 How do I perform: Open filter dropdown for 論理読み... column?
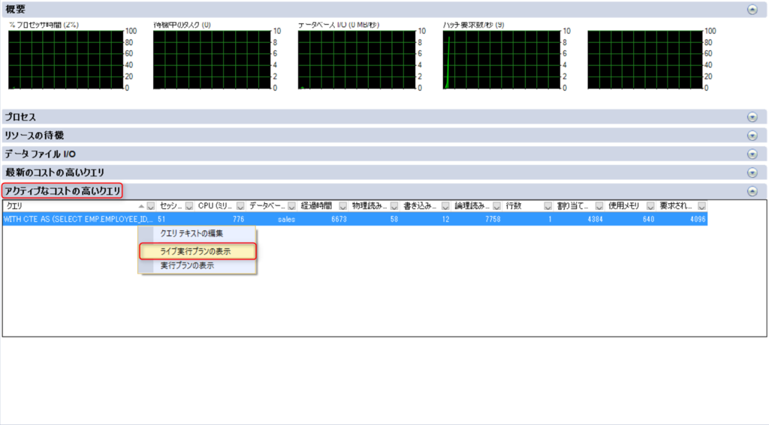[496, 206]
